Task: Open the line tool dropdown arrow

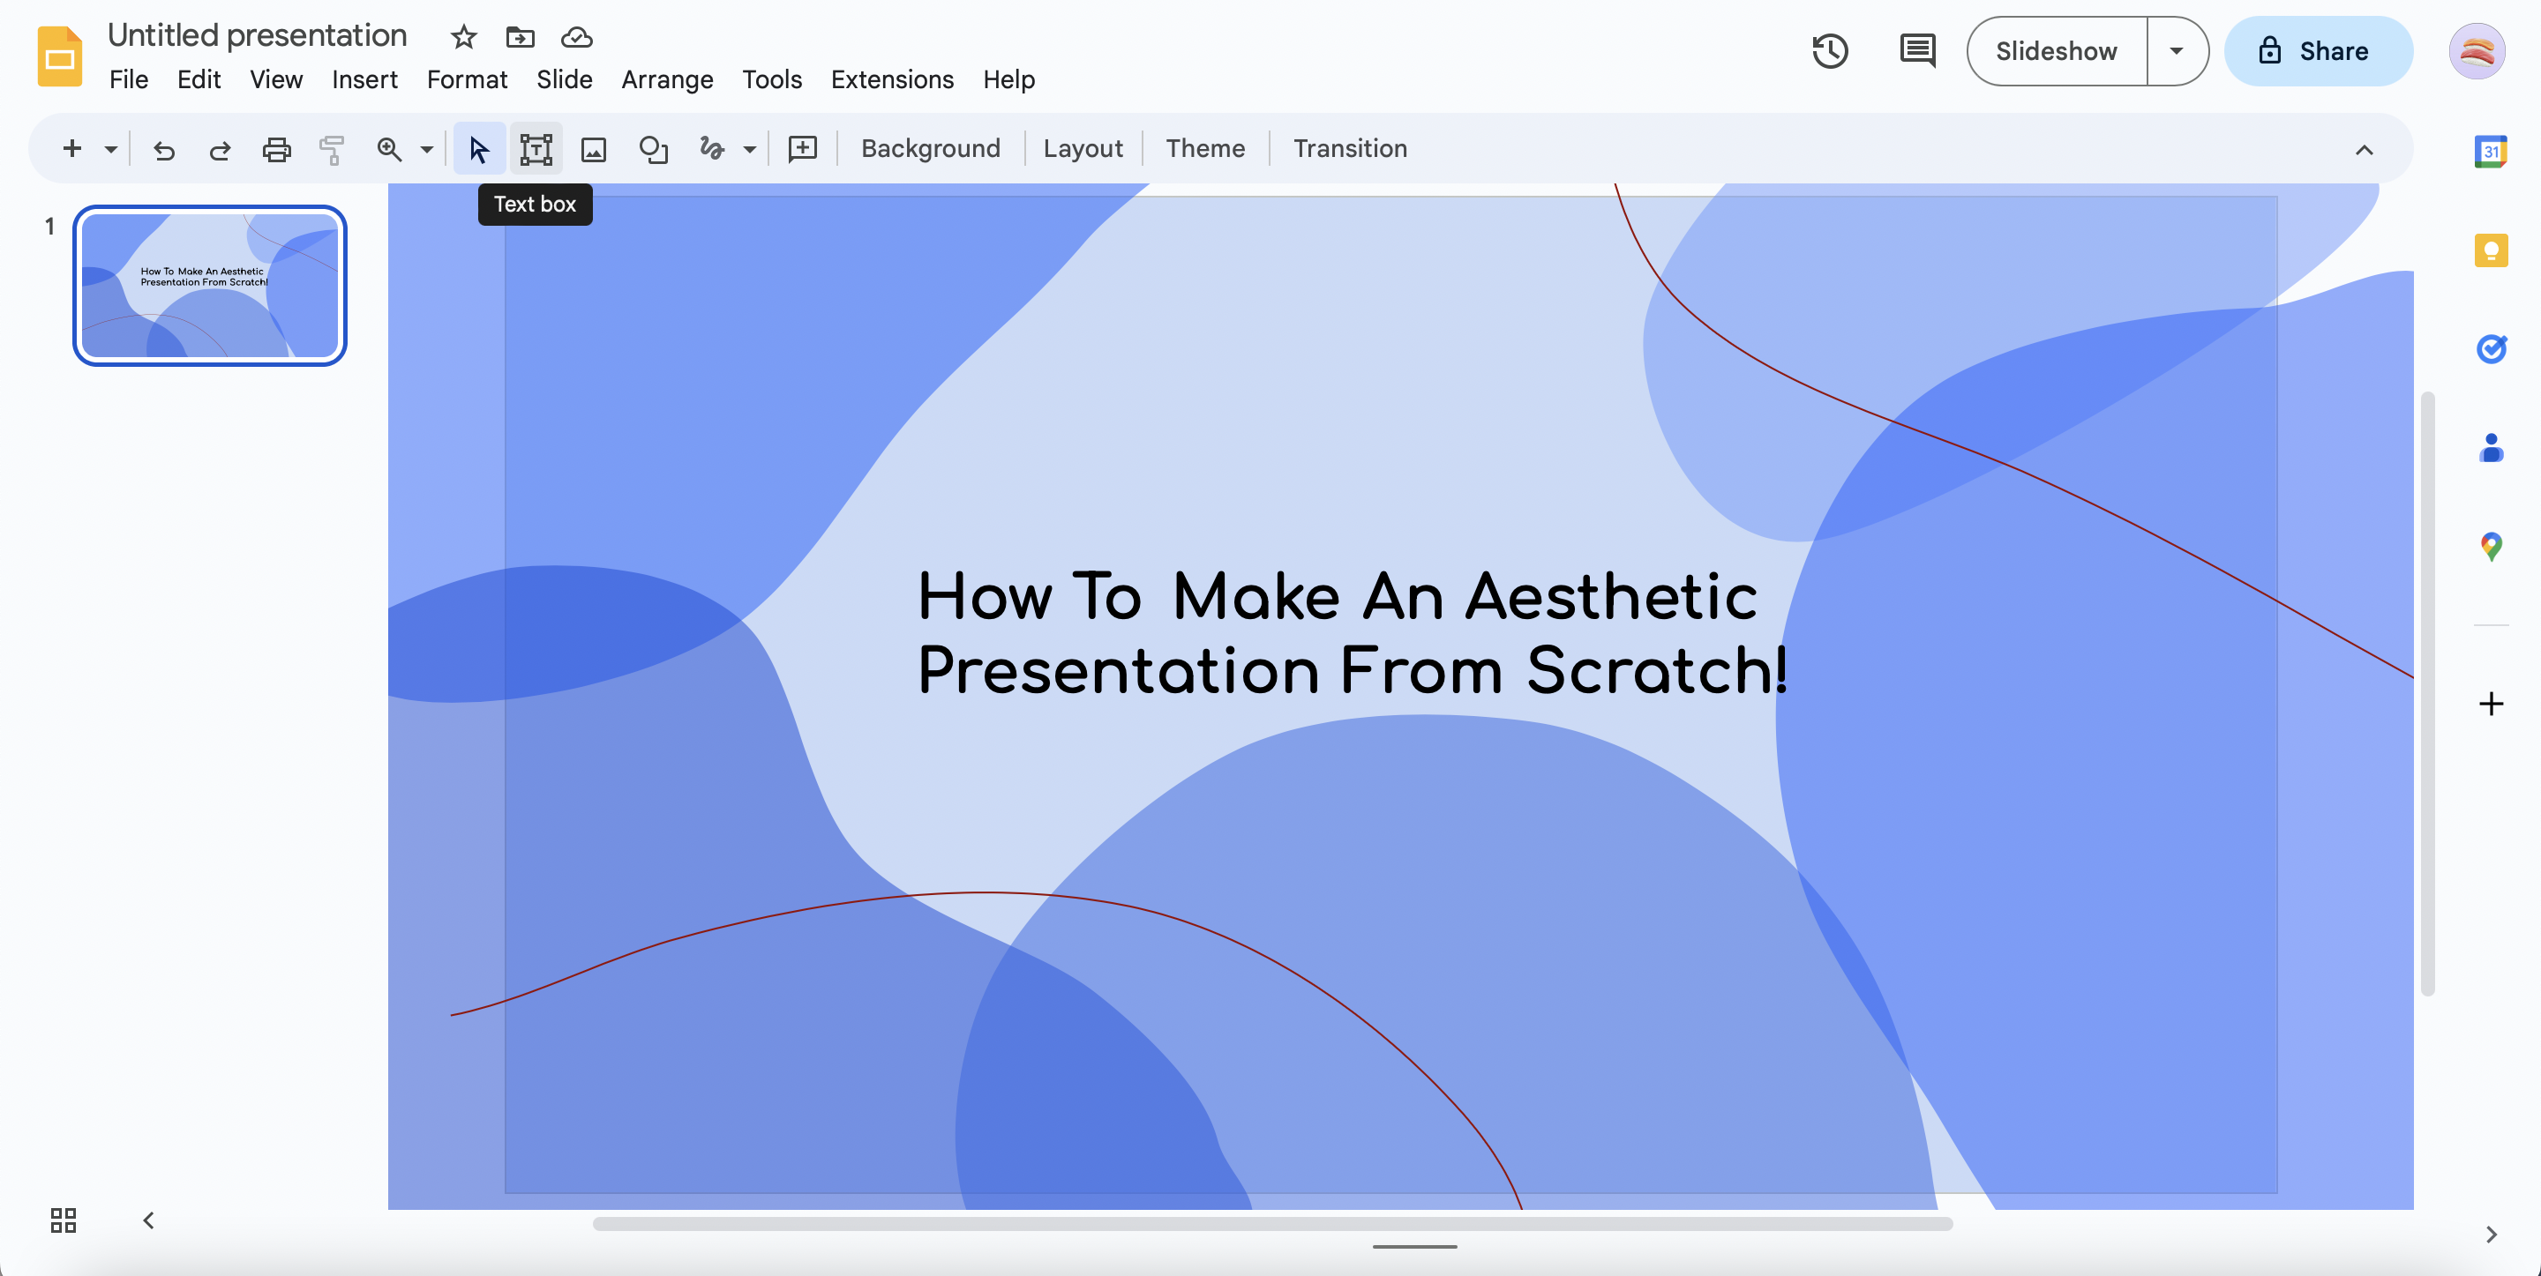Action: [750, 149]
